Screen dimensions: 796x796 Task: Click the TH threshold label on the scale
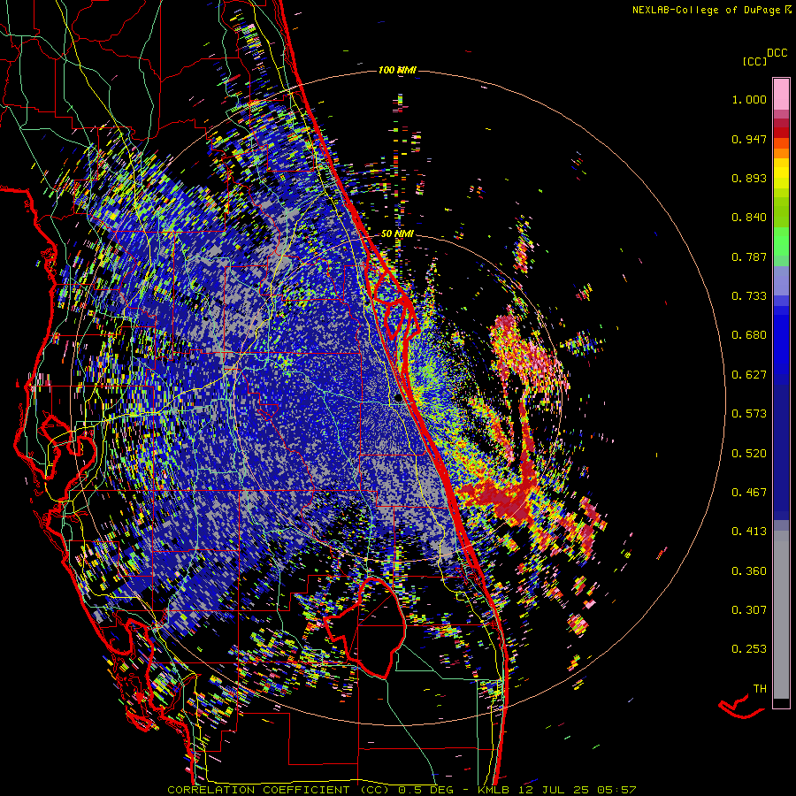[x=760, y=689]
